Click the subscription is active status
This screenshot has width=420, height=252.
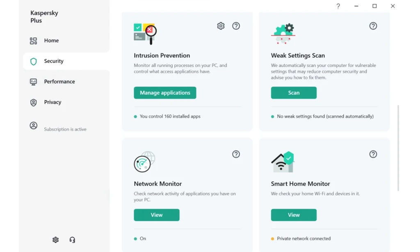[65, 129]
